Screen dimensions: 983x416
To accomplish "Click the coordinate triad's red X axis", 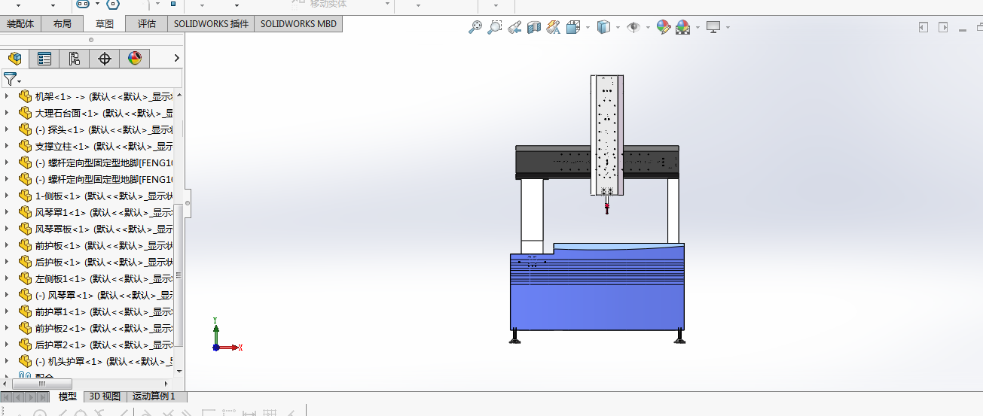I will pos(230,348).
